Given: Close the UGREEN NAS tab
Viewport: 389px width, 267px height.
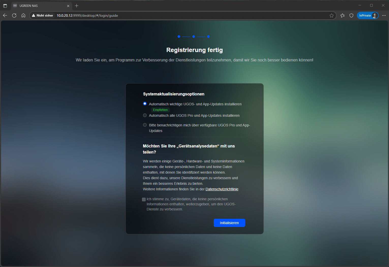Looking at the screenshot, I should click(68, 6).
